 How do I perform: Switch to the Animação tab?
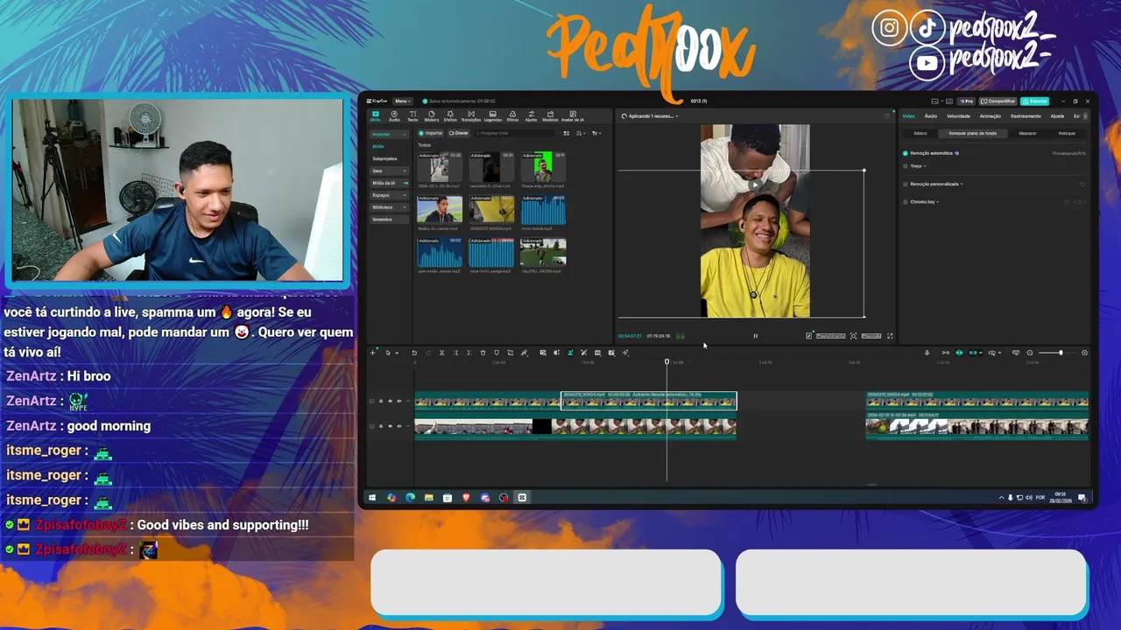(x=991, y=116)
